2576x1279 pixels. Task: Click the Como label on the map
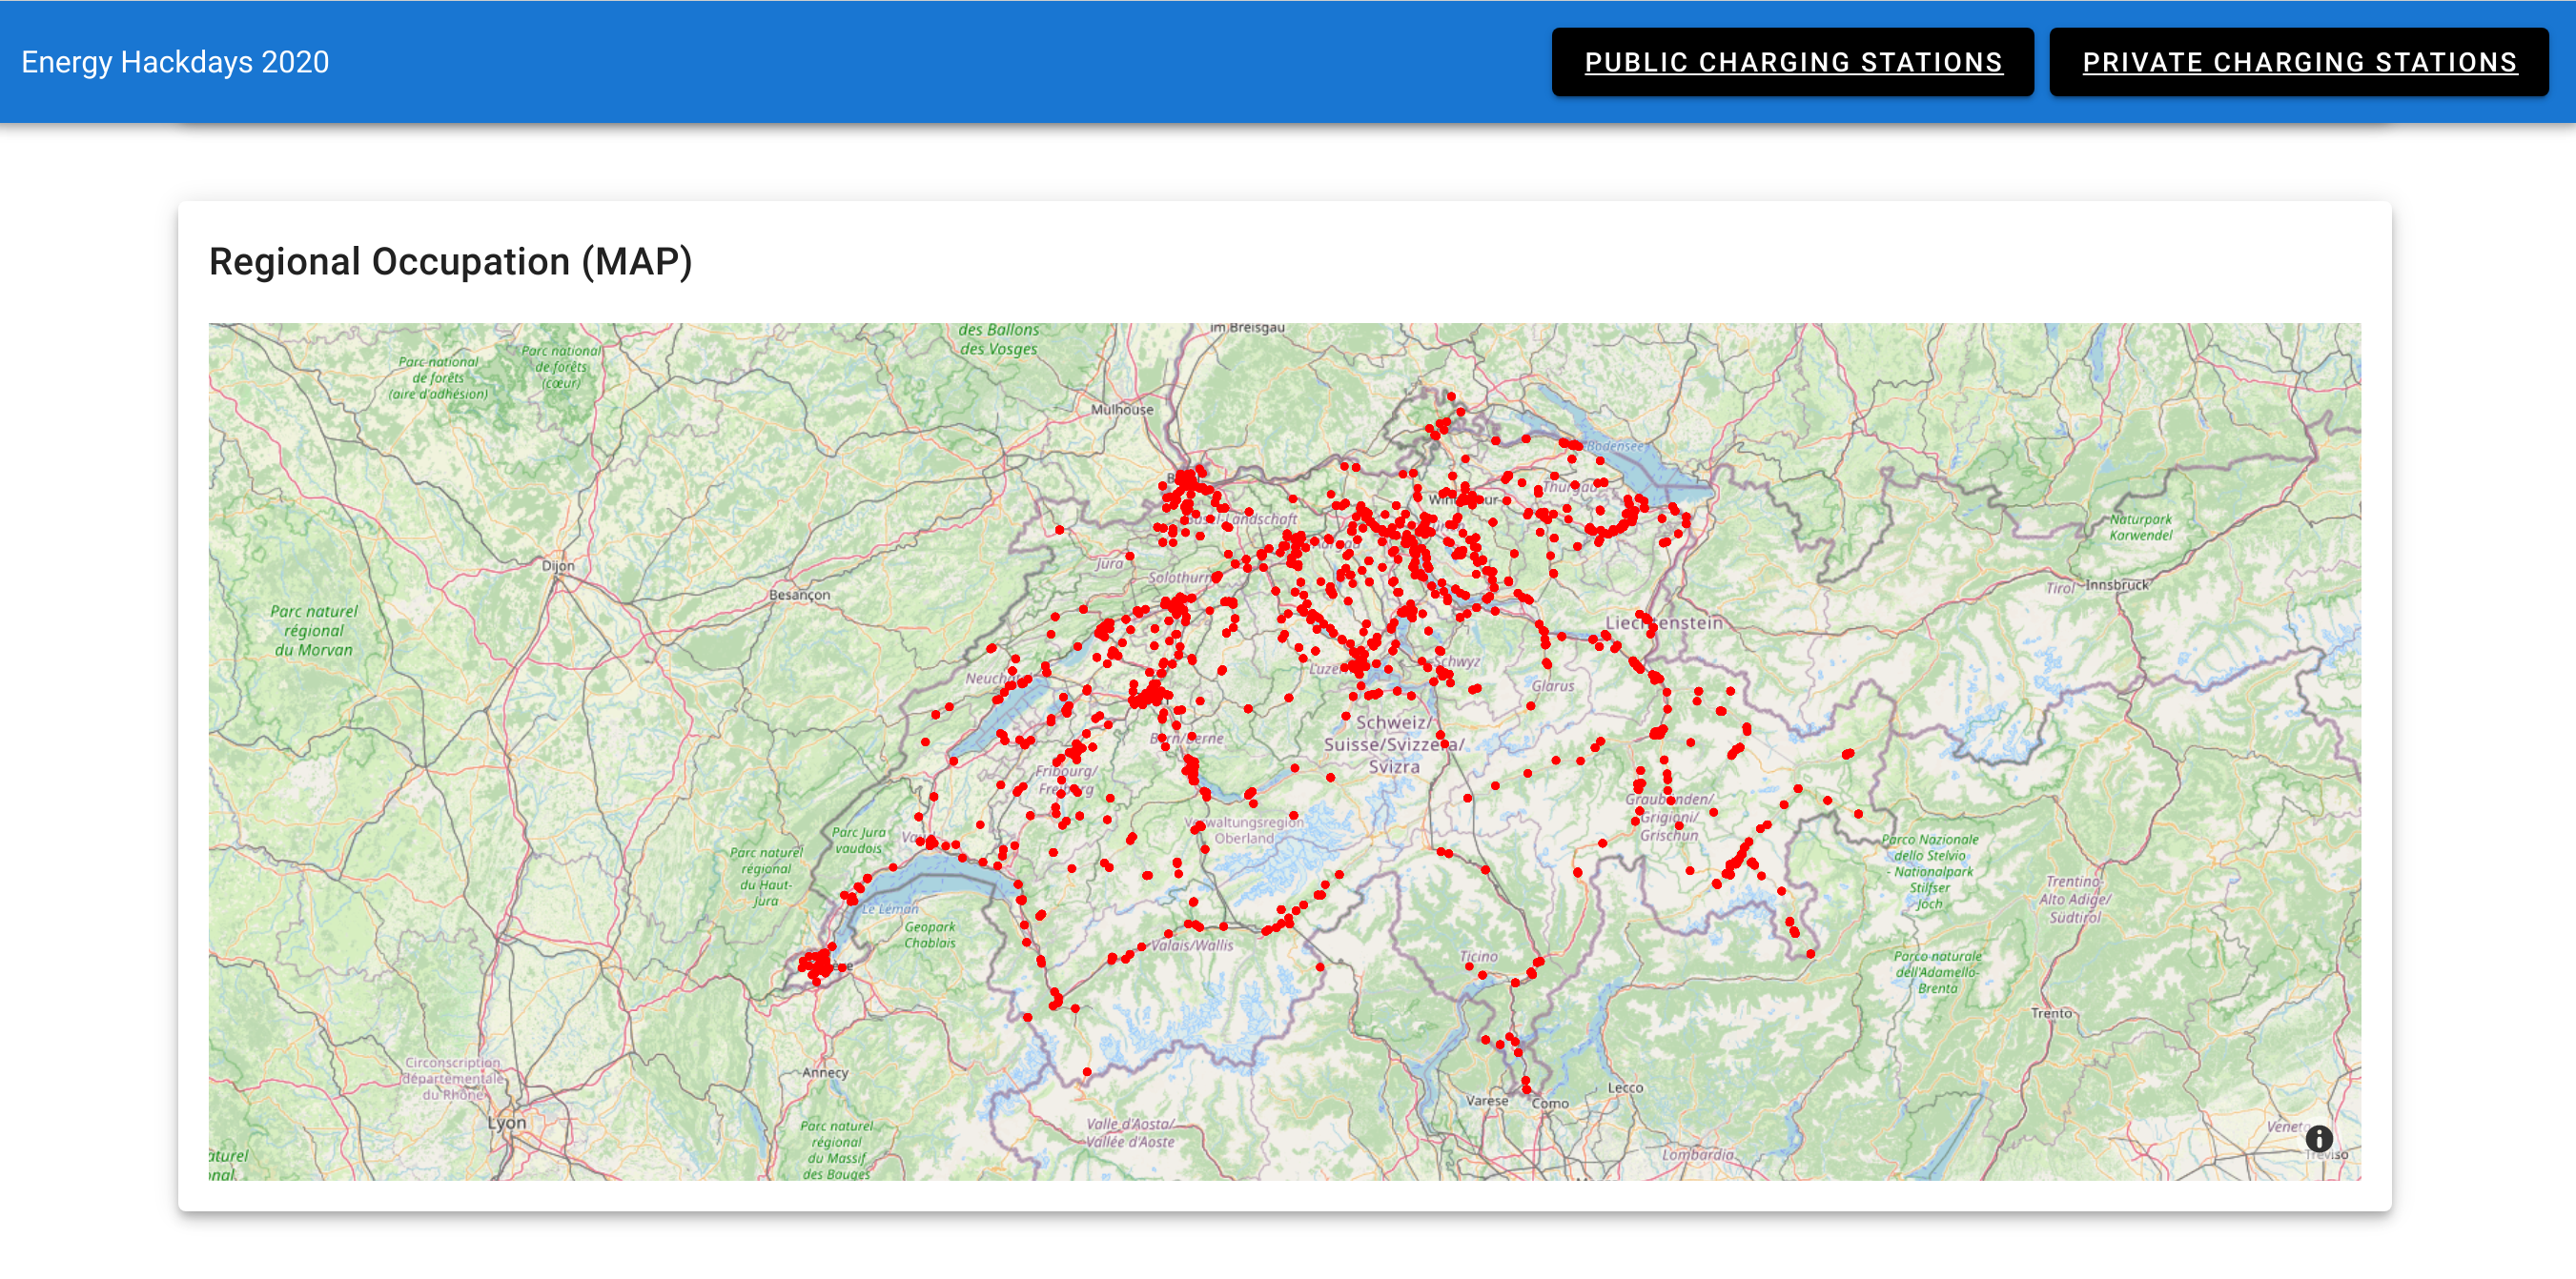[1550, 1104]
